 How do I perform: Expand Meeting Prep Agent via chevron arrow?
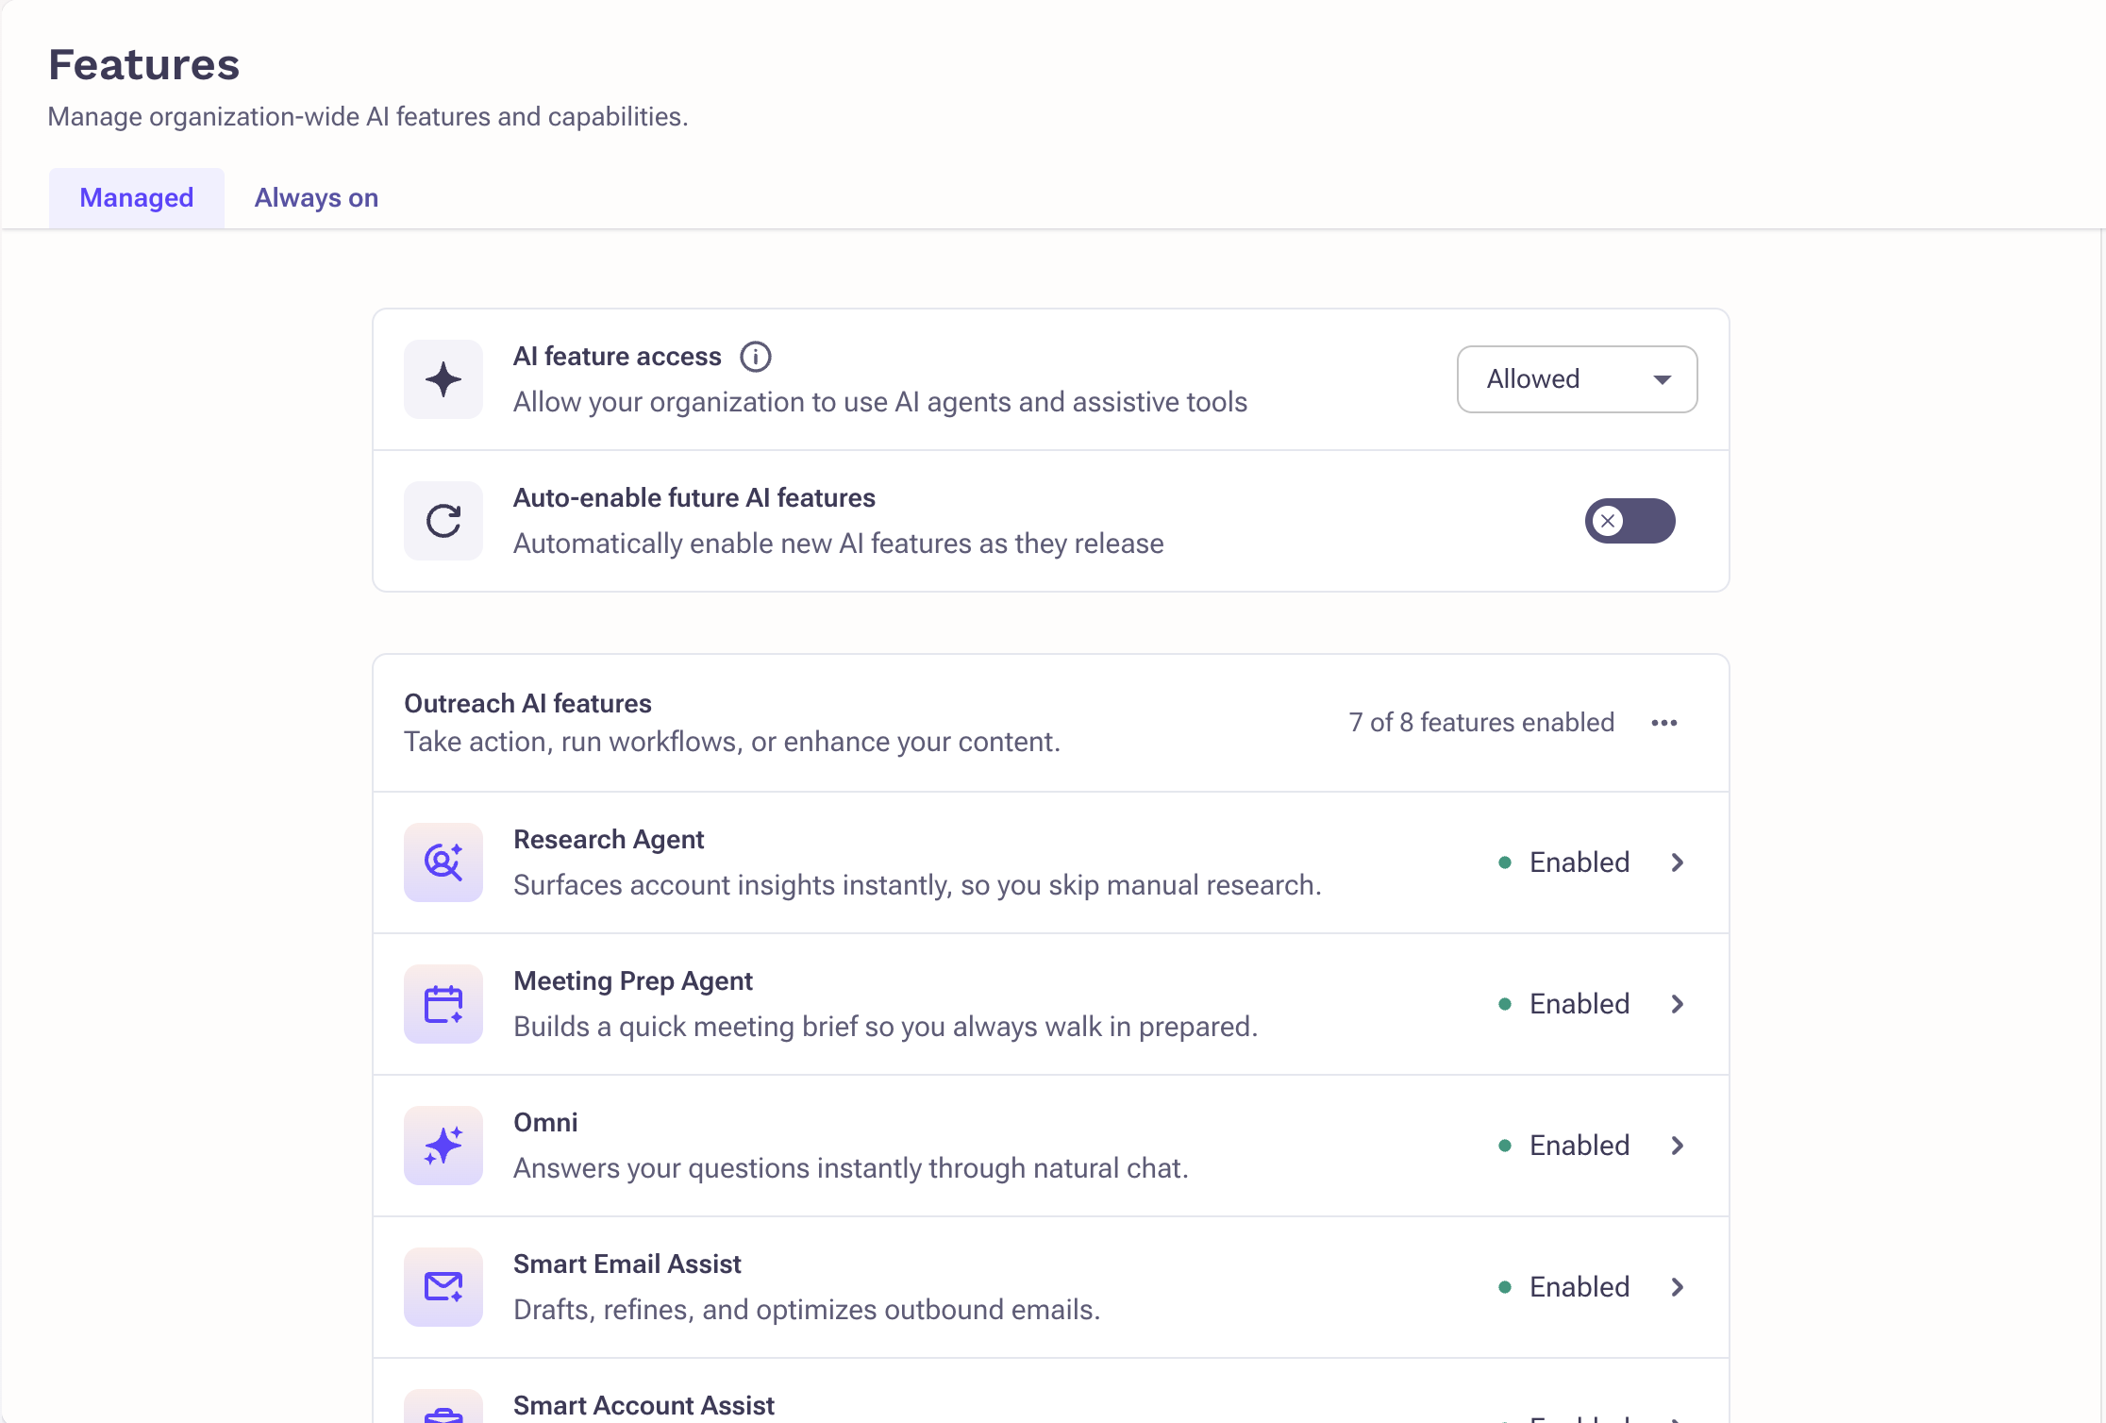coord(1678,1004)
